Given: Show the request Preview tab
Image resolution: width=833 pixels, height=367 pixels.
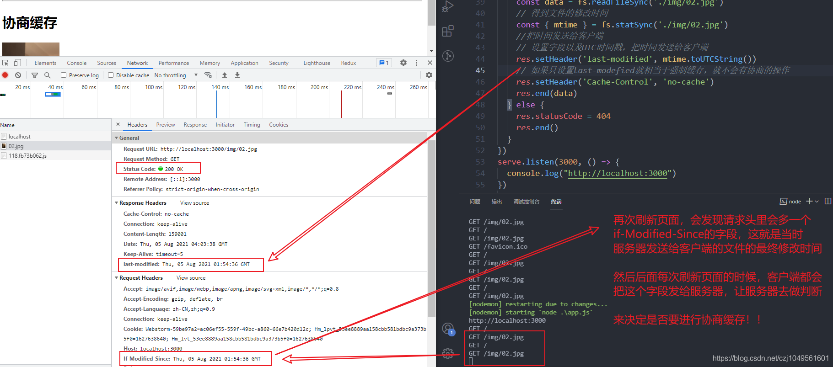Looking at the screenshot, I should click(x=165, y=125).
